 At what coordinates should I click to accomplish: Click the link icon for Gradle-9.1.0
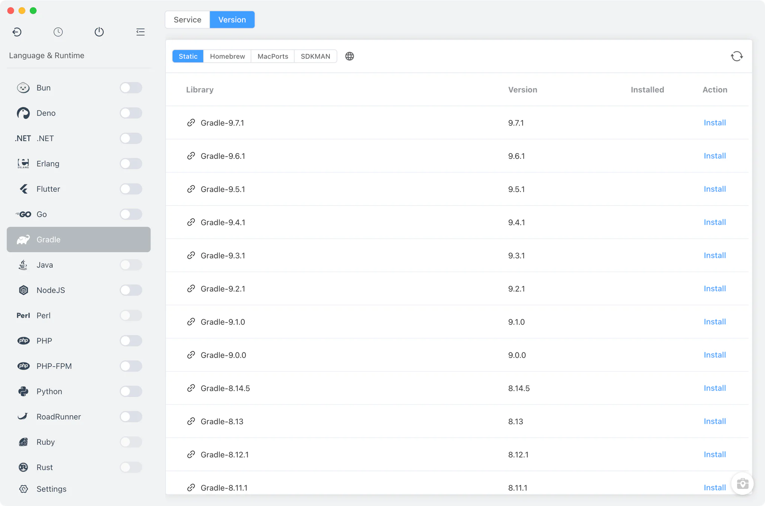(x=191, y=322)
